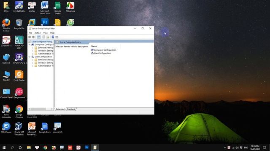The width and height of the screenshot is (270, 151).
Task: Open the Action menu
Action: [38, 33]
